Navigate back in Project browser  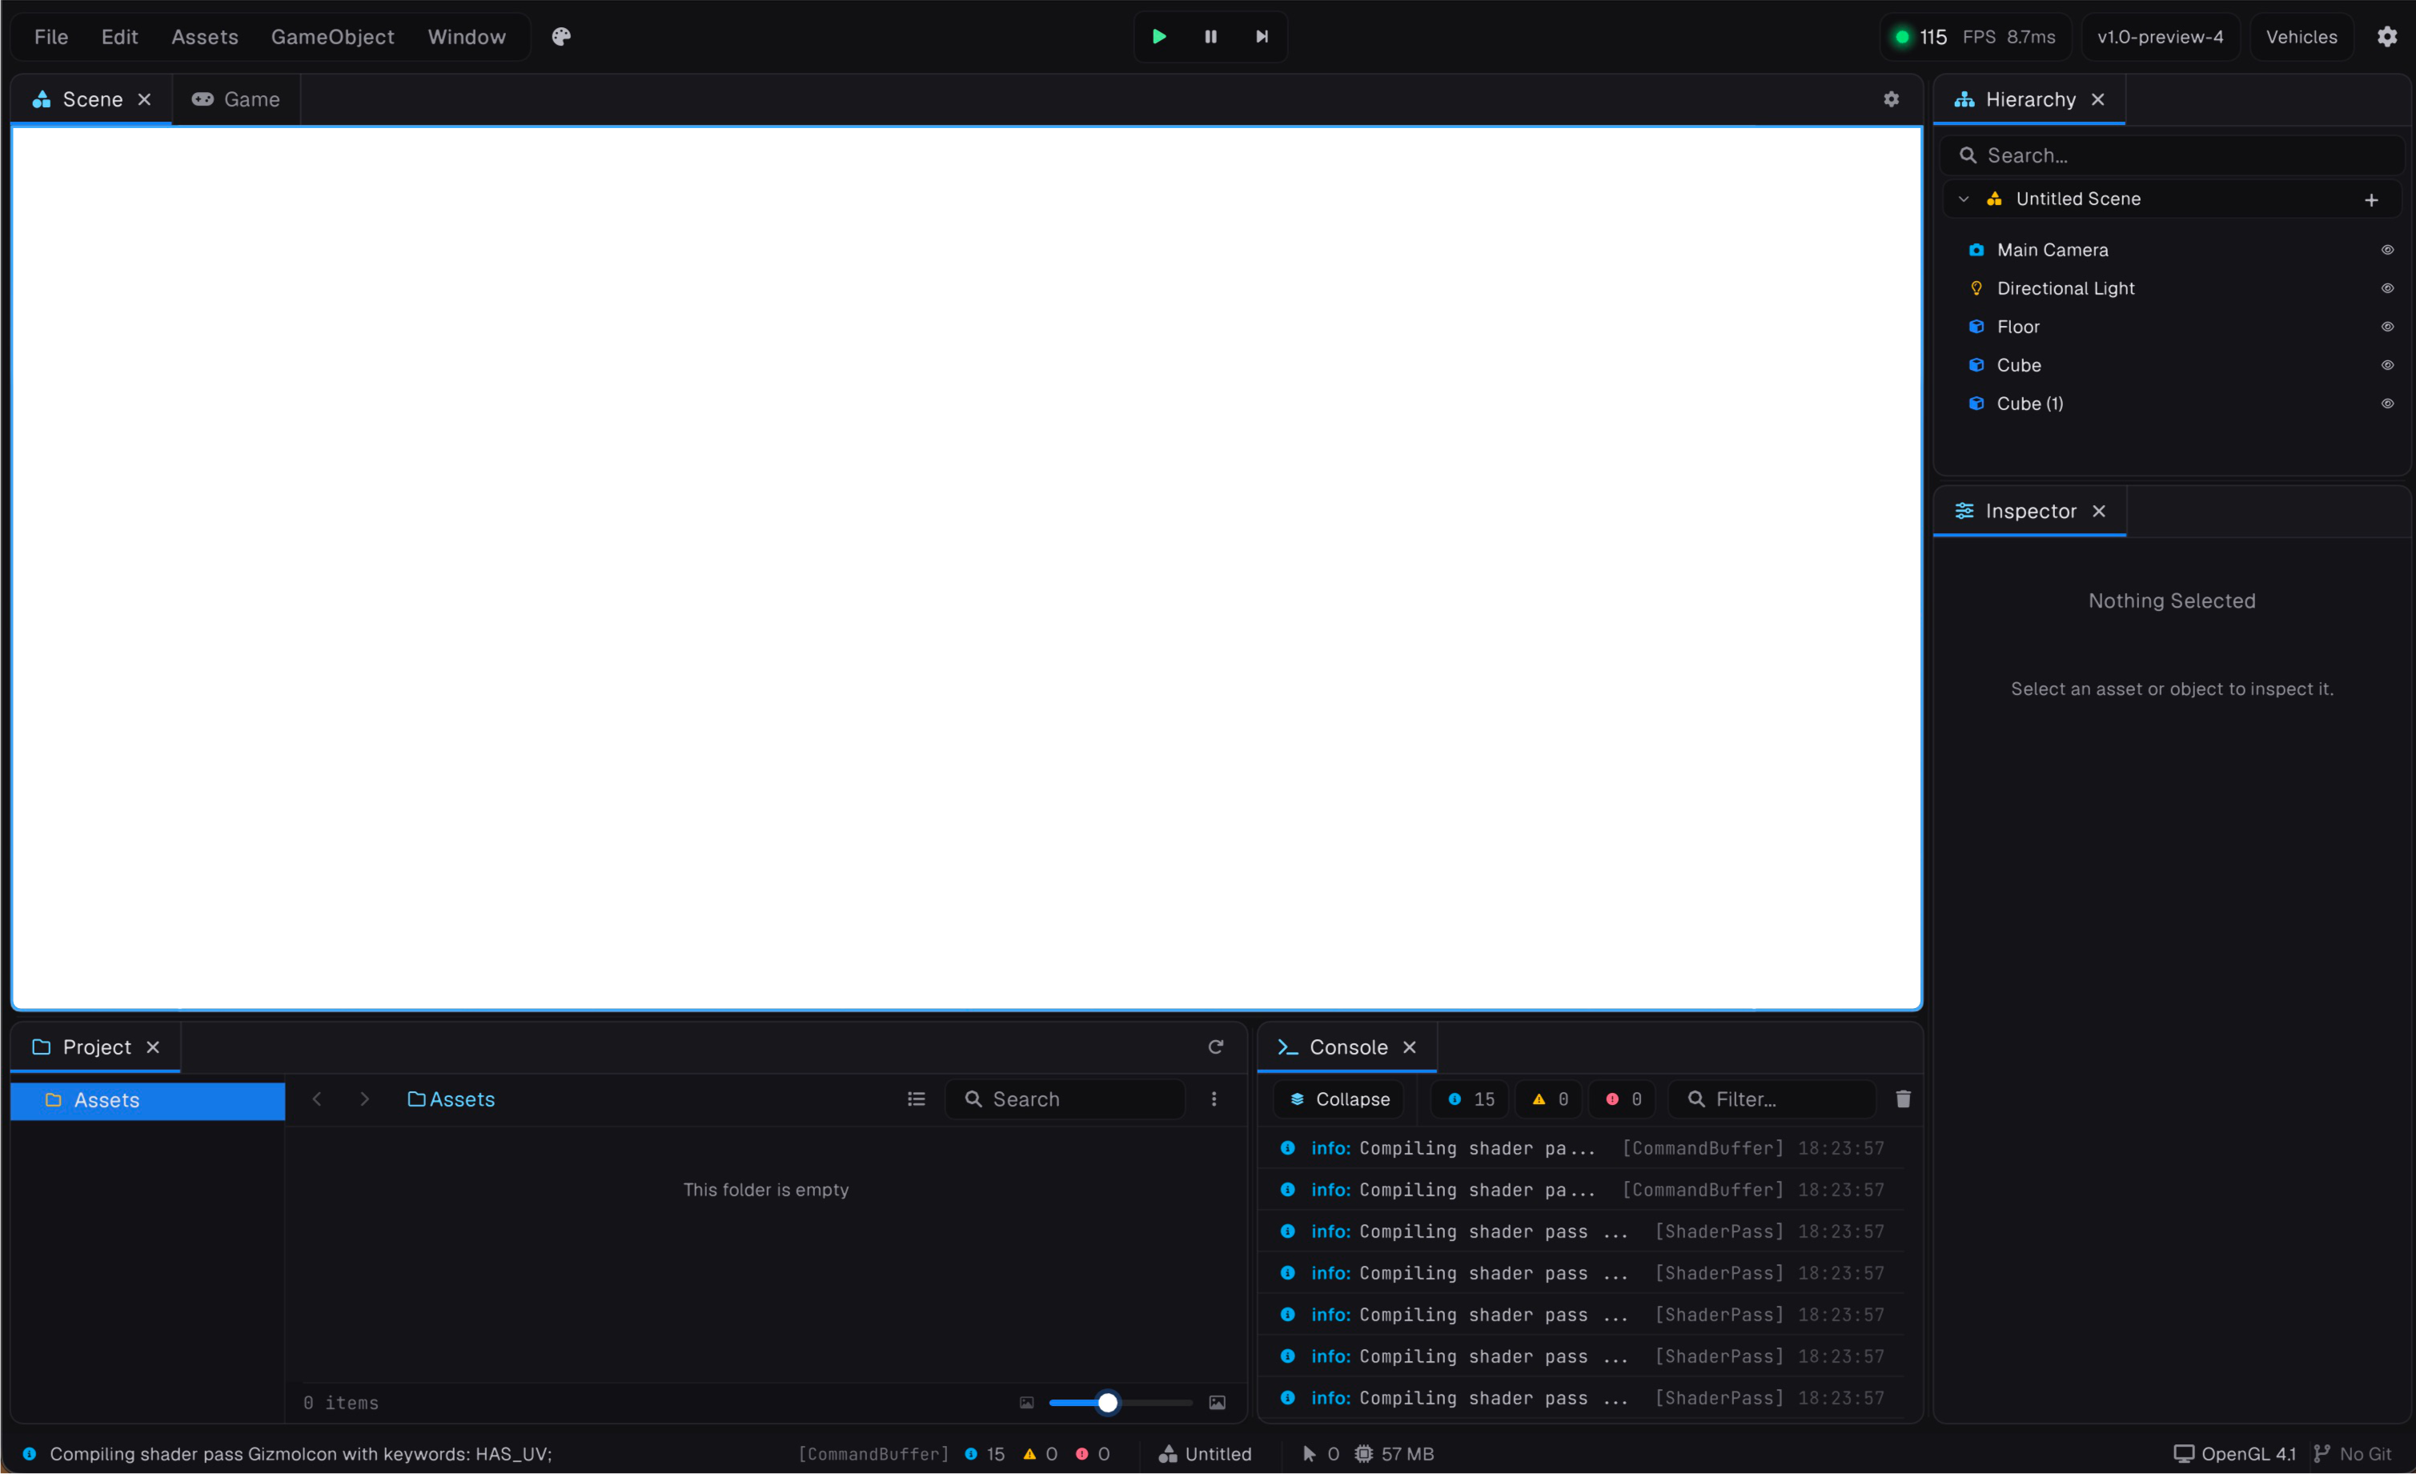tap(317, 1099)
